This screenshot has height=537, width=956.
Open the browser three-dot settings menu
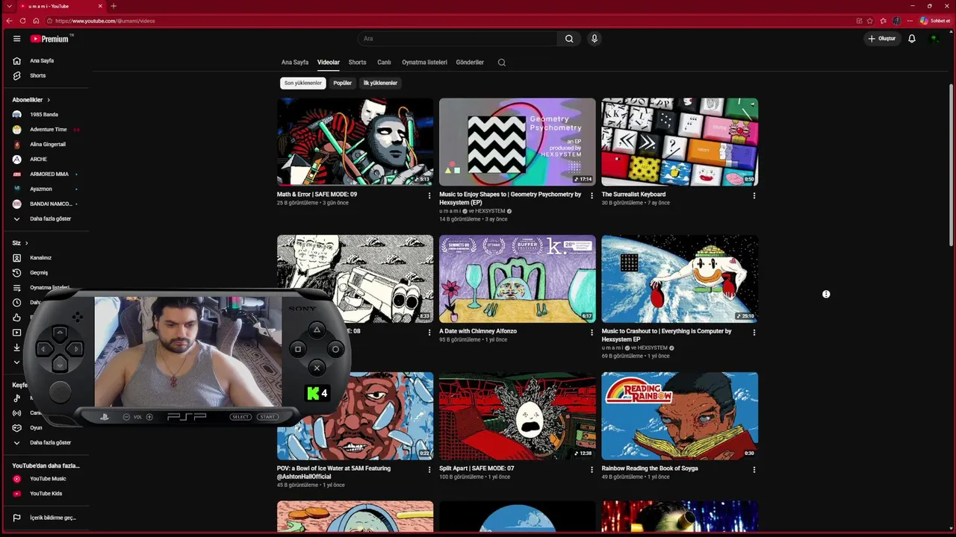(x=910, y=21)
